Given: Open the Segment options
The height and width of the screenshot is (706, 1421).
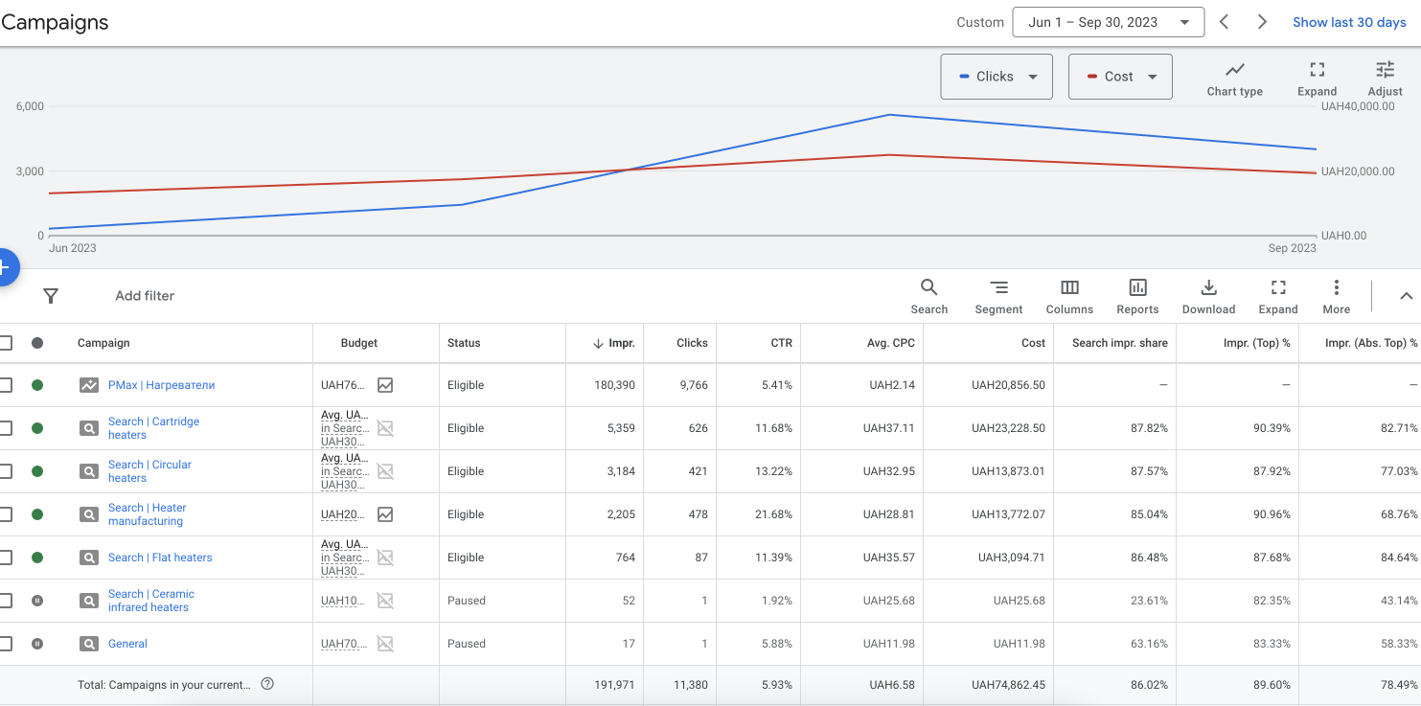Looking at the screenshot, I should point(998,296).
